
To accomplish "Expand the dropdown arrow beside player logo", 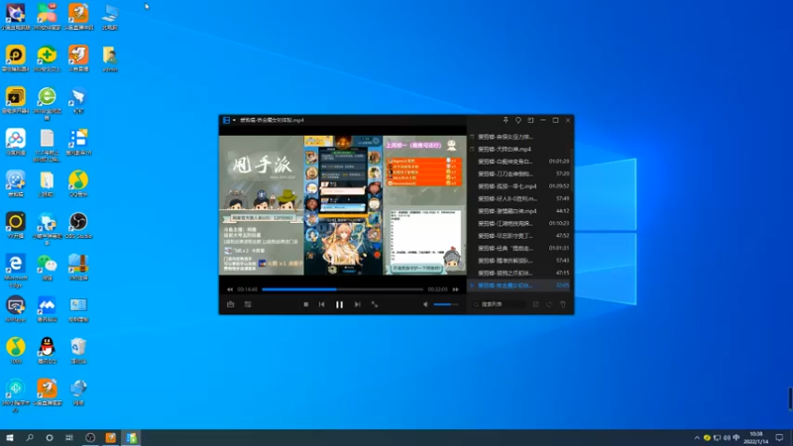I will [x=234, y=120].
